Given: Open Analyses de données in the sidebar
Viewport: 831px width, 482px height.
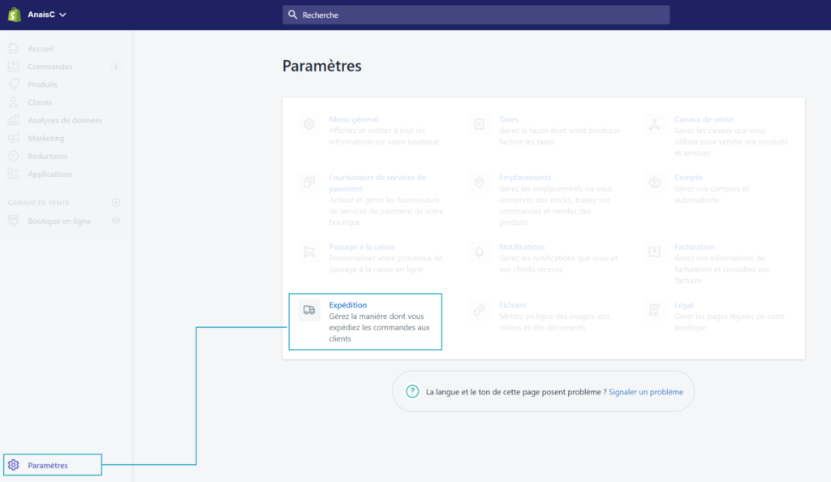Looking at the screenshot, I should point(65,121).
